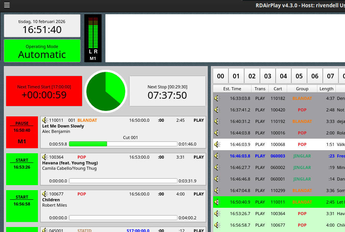Click the Est. Time column header
Screen dimensions: 345x232
click(232, 89)
